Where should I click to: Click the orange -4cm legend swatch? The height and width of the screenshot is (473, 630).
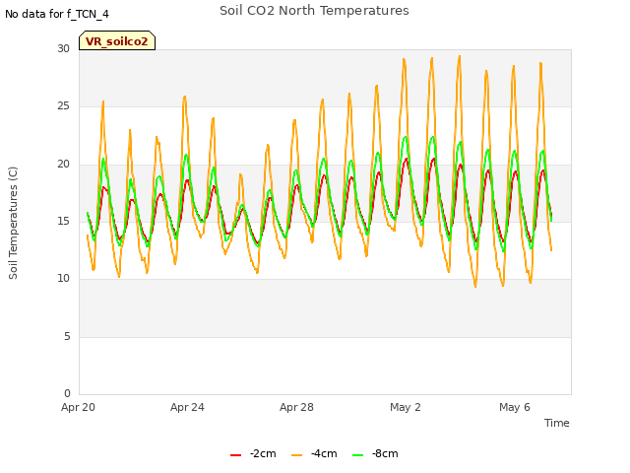(x=297, y=455)
